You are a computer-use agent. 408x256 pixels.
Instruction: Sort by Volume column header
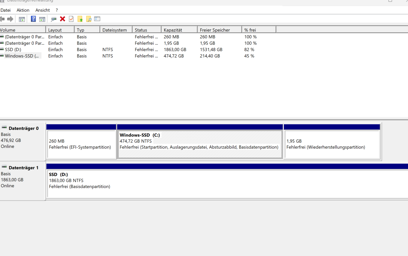point(23,30)
